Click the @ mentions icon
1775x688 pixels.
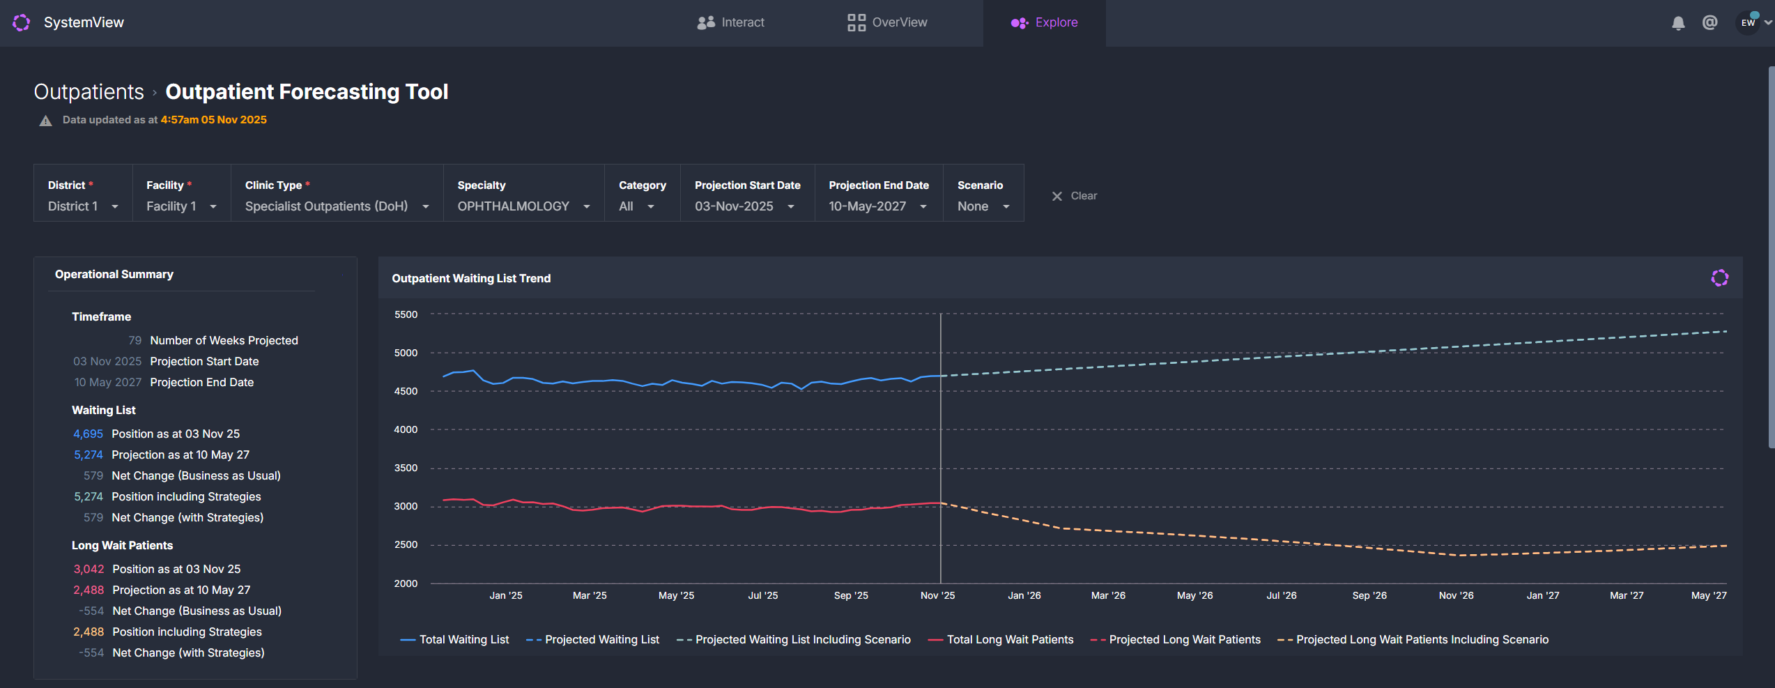pos(1709,23)
